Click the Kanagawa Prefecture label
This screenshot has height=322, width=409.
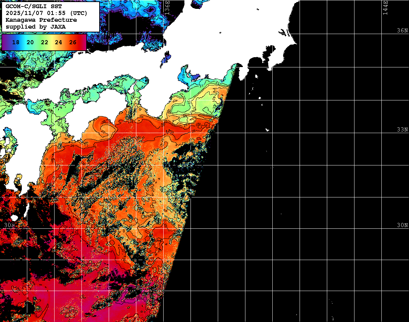click(x=41, y=20)
